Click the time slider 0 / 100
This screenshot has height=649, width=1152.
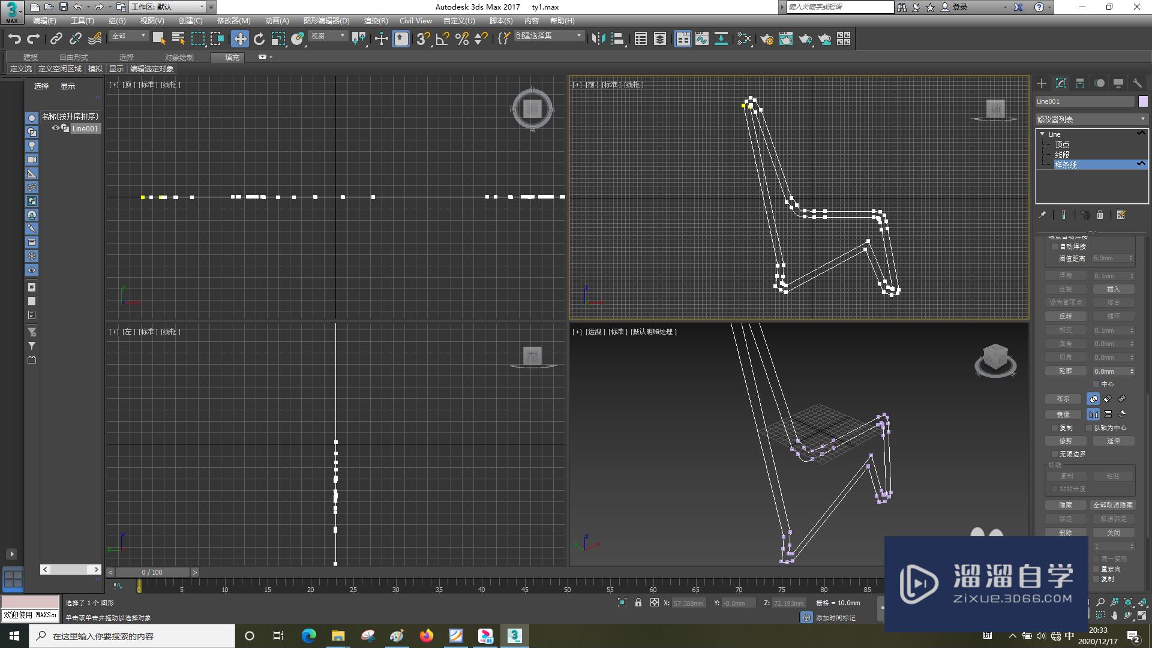tap(152, 572)
